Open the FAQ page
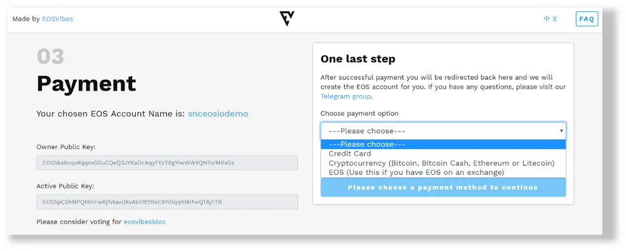 587,19
